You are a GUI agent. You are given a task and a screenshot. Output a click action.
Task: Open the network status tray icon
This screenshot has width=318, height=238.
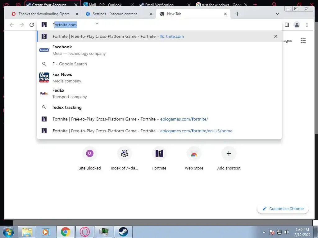279,232
